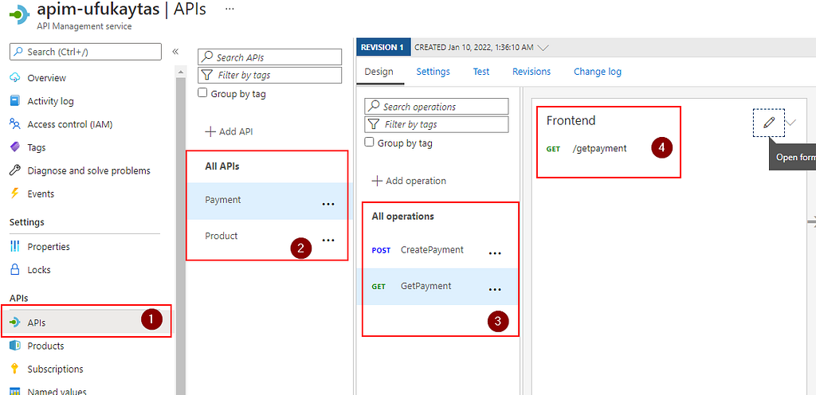The height and width of the screenshot is (395, 816).
Task: Collapse the sidebar with double chevron
Action: point(175,51)
